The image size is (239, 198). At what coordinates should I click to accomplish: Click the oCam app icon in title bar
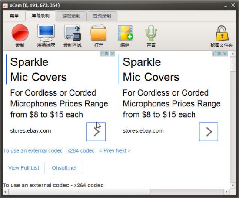point(5,6)
